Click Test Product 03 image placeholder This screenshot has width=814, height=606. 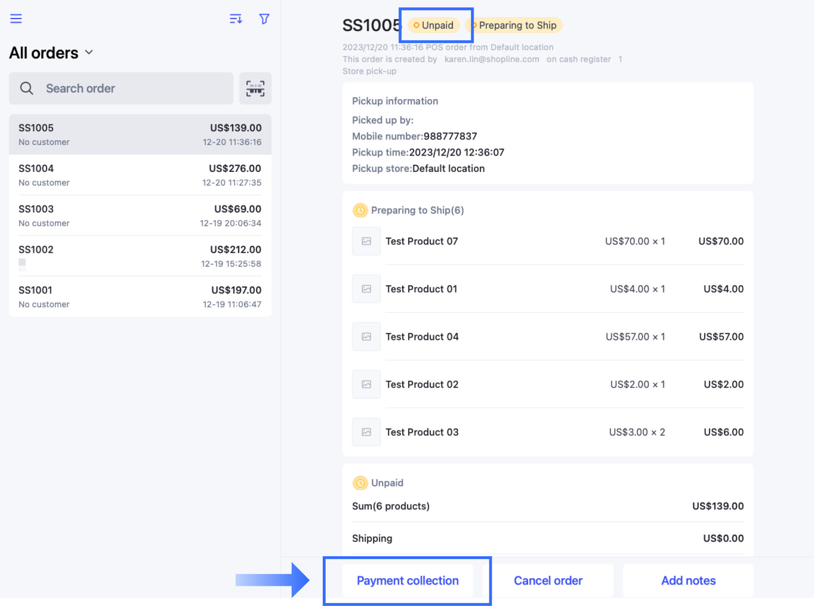[x=366, y=432]
